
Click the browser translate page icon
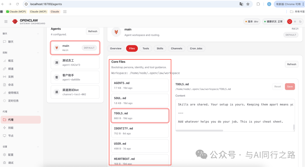pyautogui.click(x=241, y=4)
